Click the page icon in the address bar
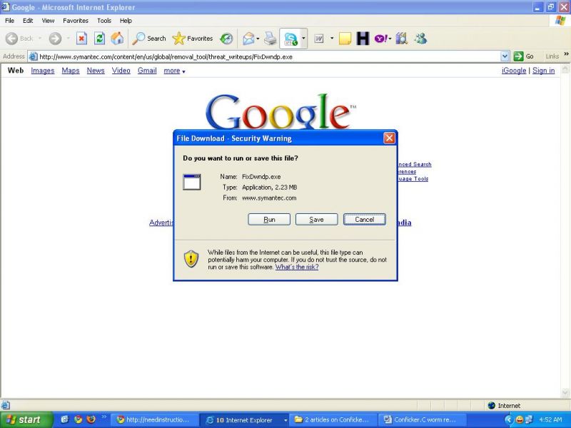This screenshot has width=571, height=428. [33, 56]
